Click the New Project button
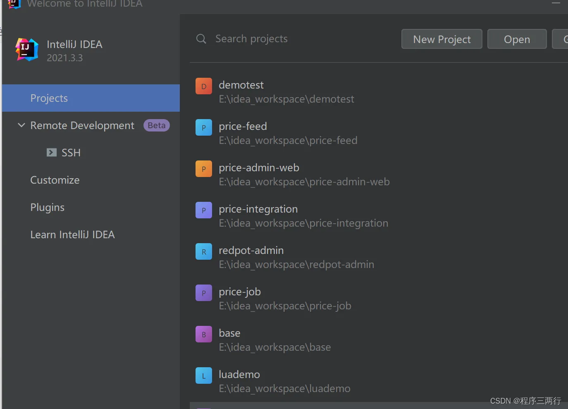This screenshot has height=409, width=568. coord(442,39)
